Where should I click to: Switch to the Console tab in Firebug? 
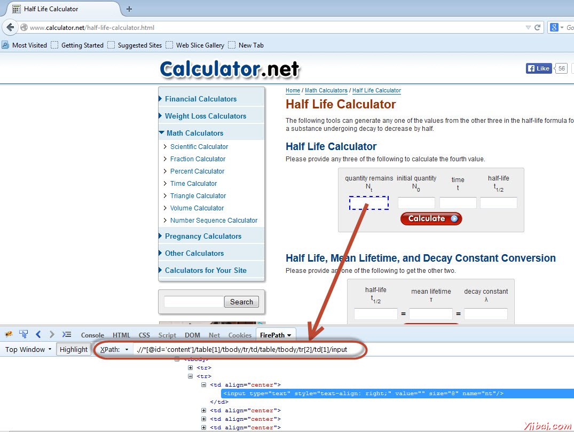[x=92, y=335]
